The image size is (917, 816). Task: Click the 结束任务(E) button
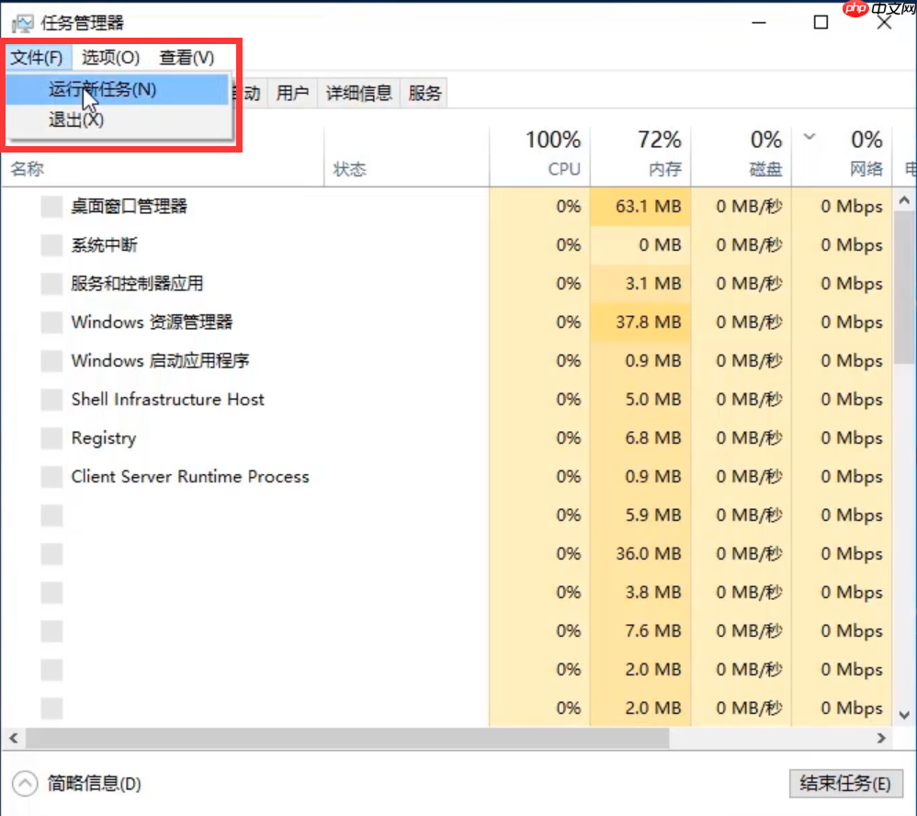pos(846,784)
